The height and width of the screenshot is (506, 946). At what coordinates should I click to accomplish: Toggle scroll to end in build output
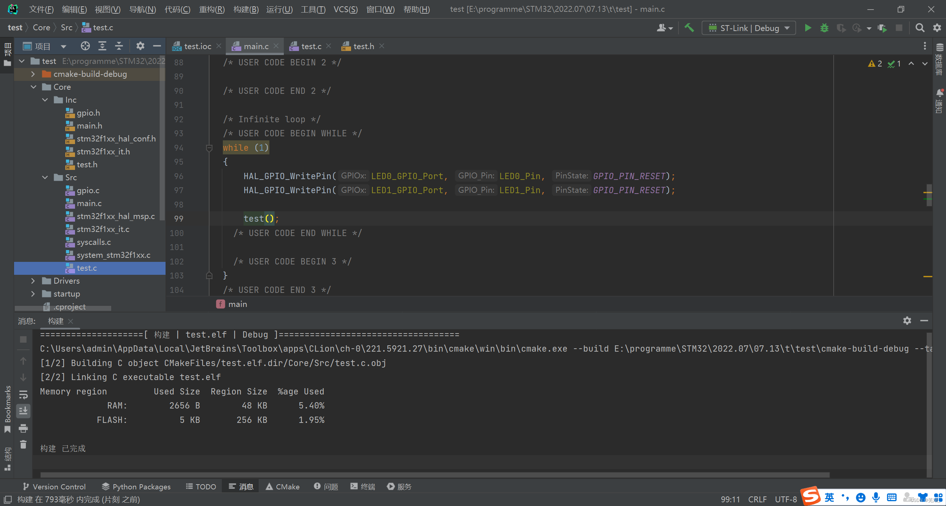point(23,411)
